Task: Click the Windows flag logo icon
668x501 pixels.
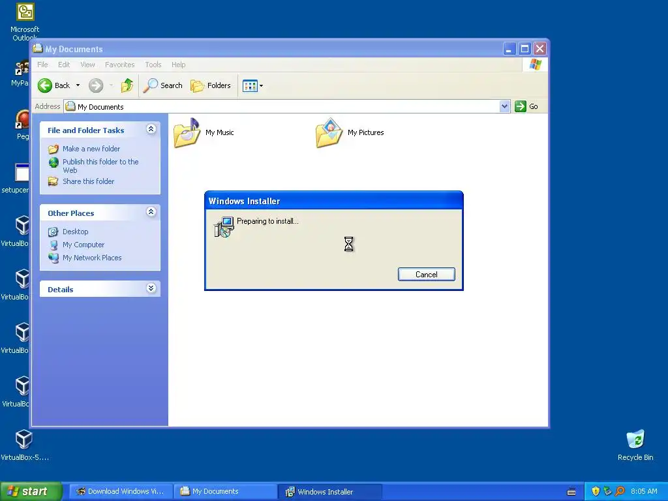Action: (535, 65)
